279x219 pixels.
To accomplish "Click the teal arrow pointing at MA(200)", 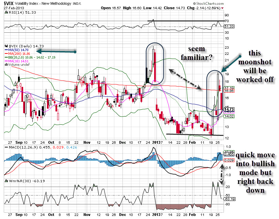I will [x=56, y=51].
